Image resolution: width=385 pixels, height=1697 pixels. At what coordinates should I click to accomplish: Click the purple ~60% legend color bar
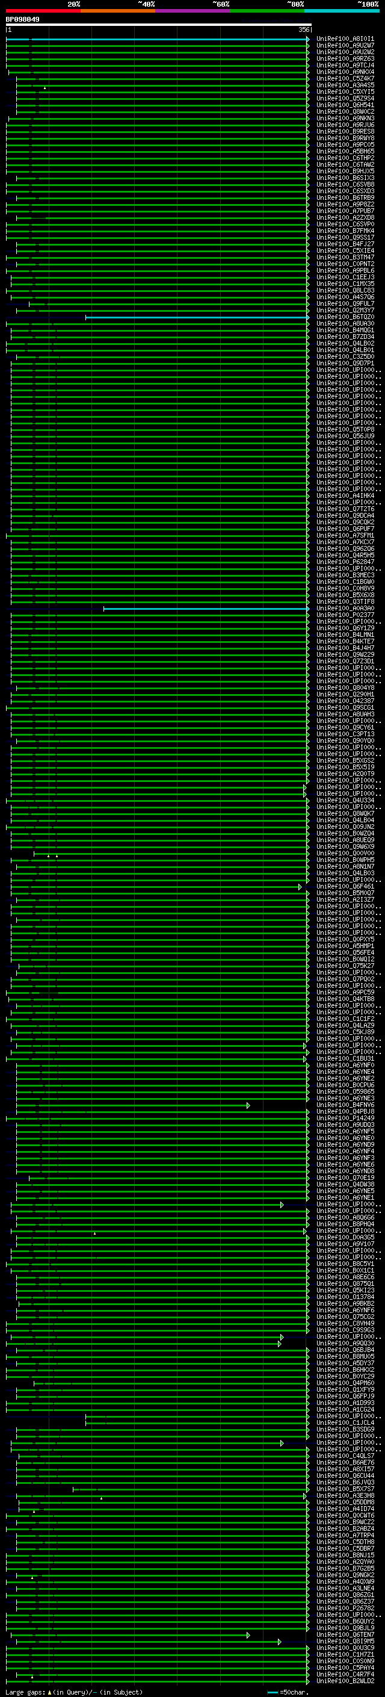192,11
